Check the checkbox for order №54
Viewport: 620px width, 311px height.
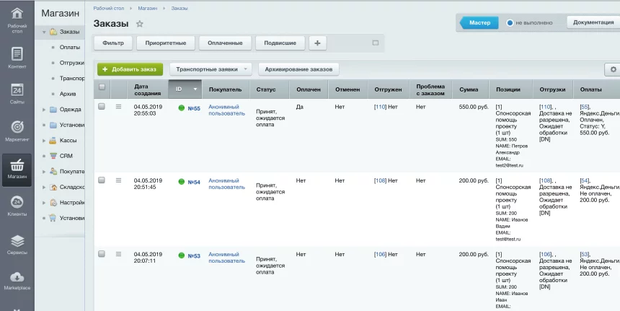pyautogui.click(x=102, y=180)
